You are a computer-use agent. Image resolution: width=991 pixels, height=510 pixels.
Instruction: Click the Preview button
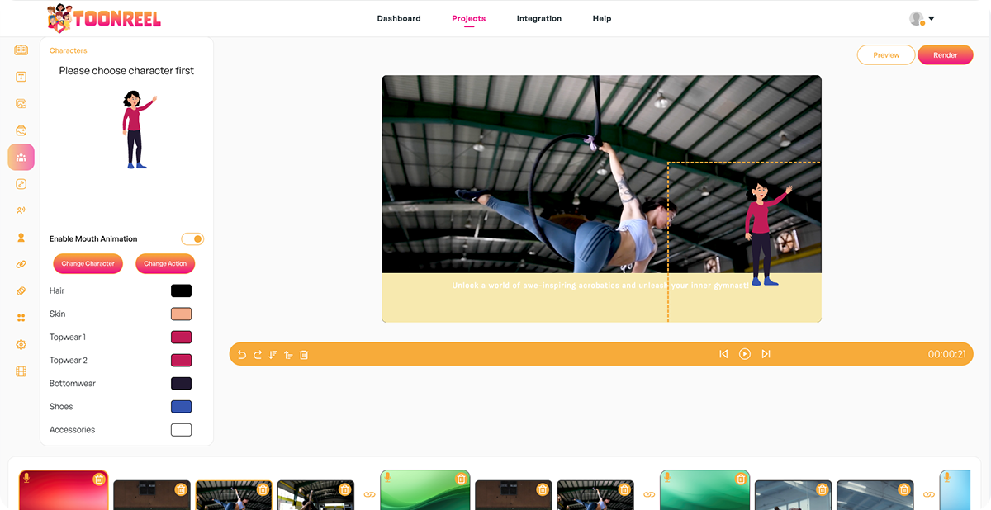[x=886, y=54]
